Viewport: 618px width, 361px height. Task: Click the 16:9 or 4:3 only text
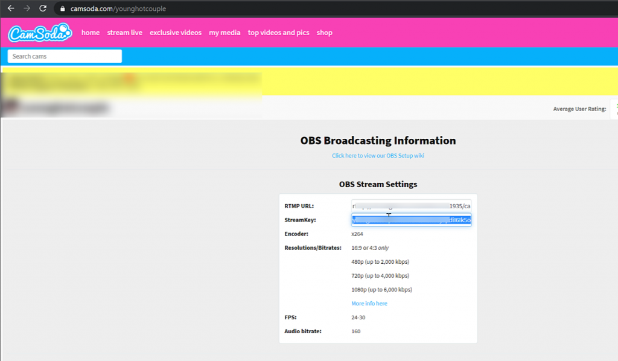[370, 248]
